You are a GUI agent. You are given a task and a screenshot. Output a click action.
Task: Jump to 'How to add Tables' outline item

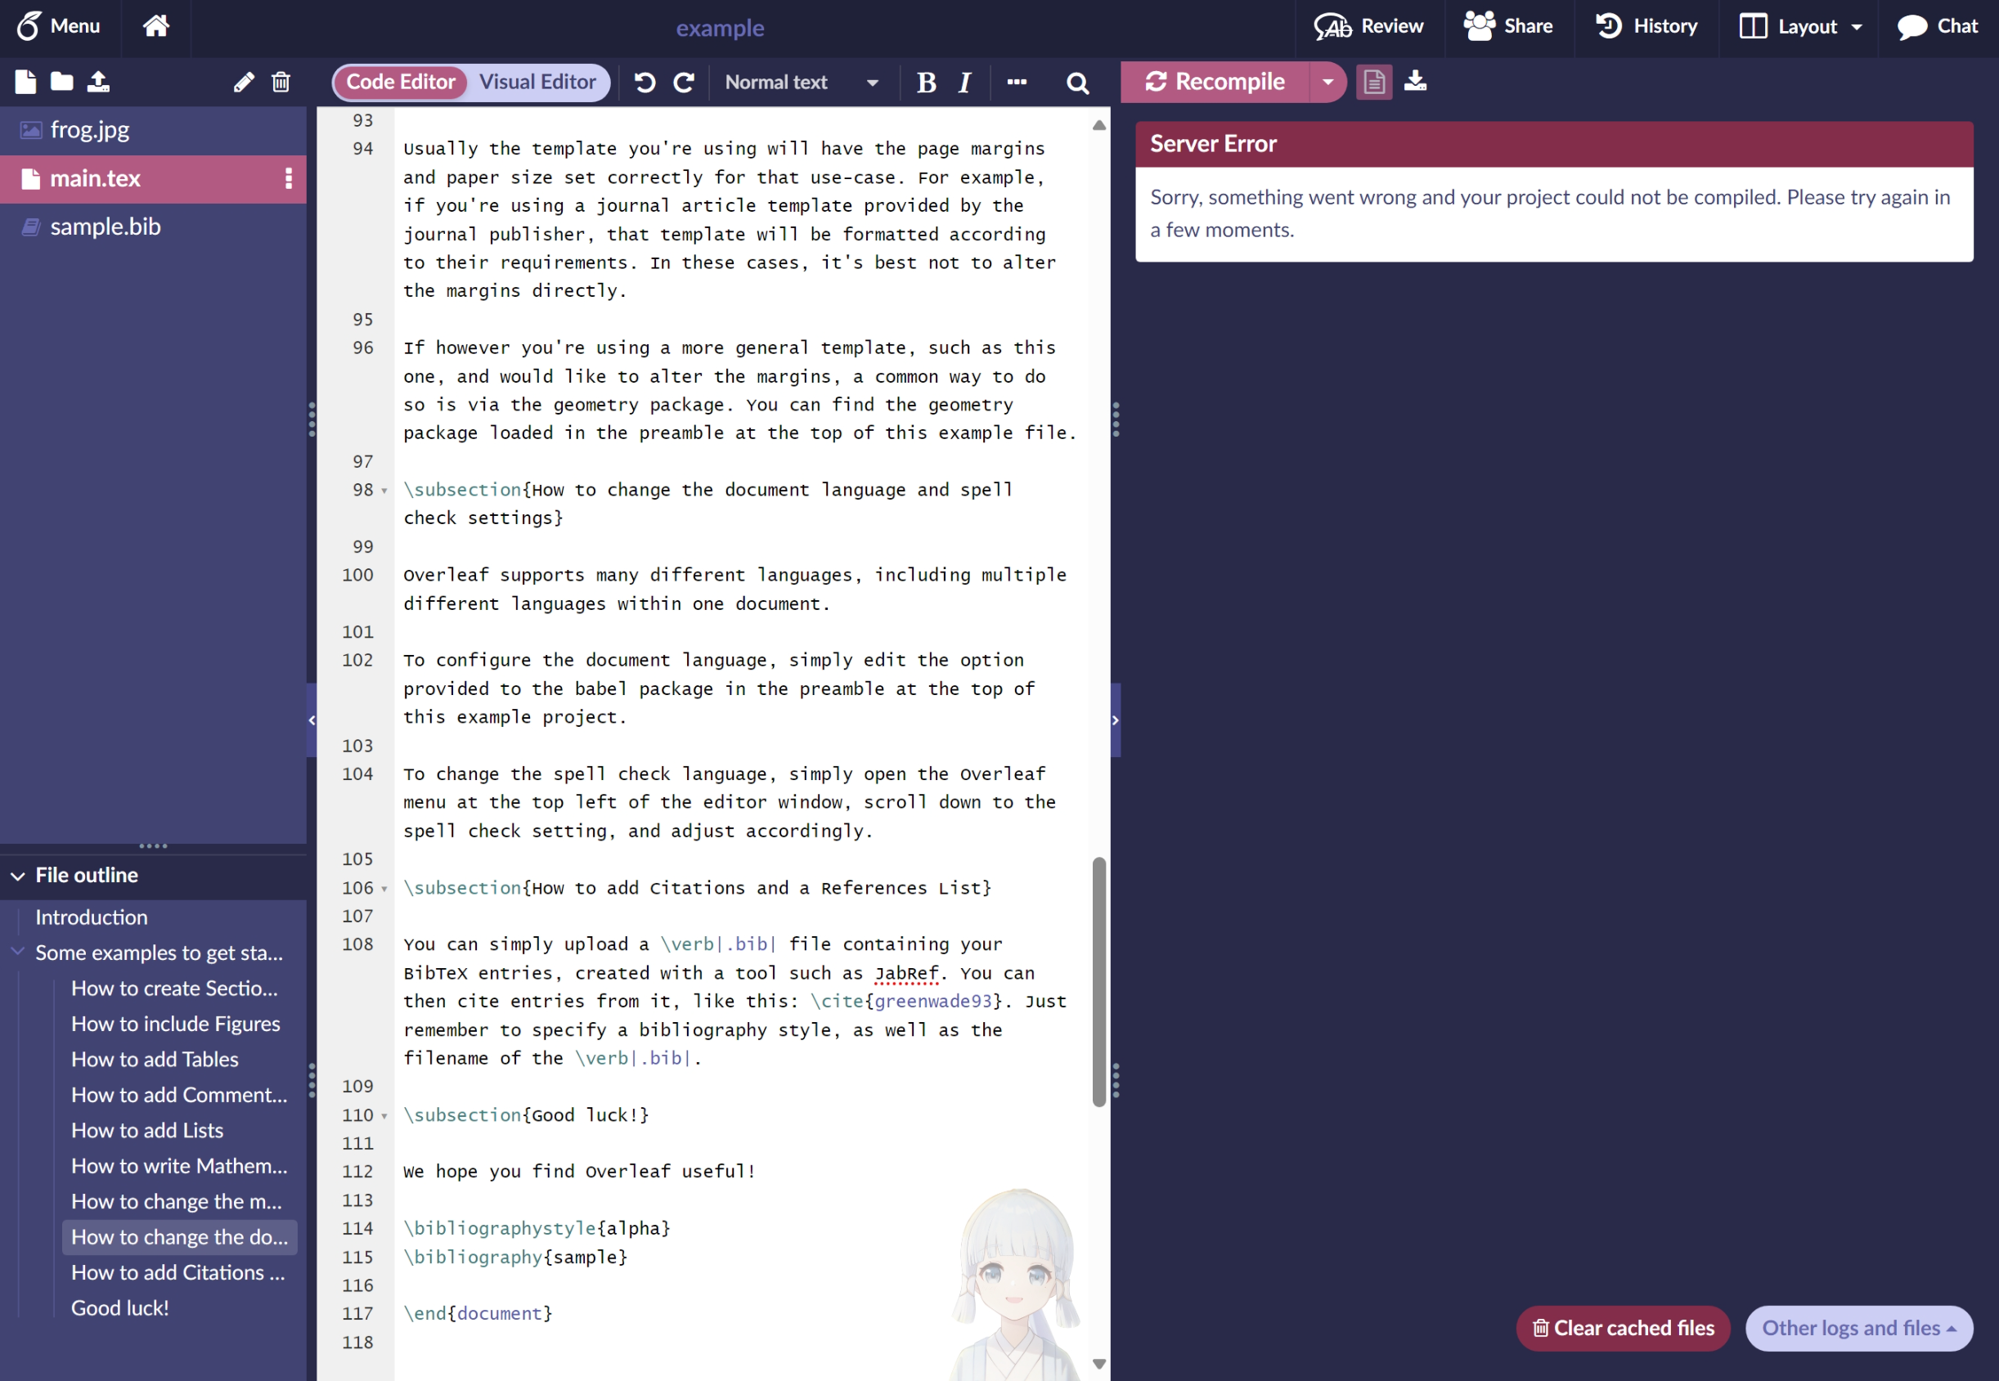[155, 1059]
